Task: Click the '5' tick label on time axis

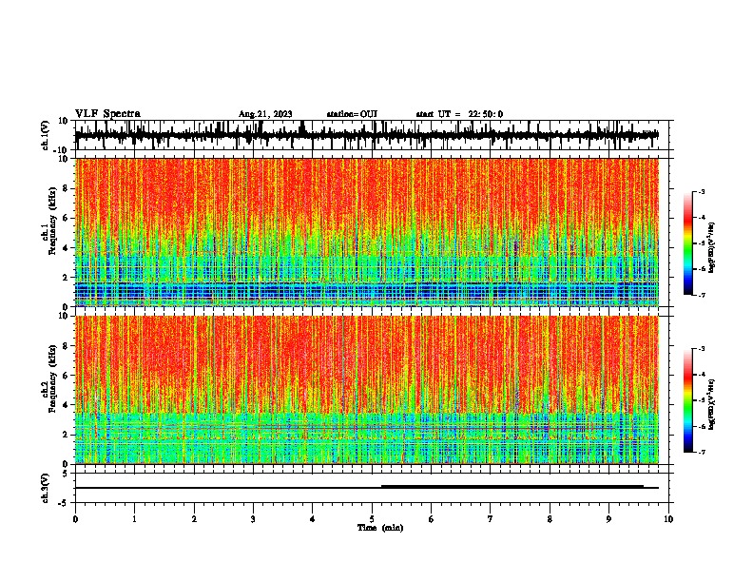Action: point(372,519)
